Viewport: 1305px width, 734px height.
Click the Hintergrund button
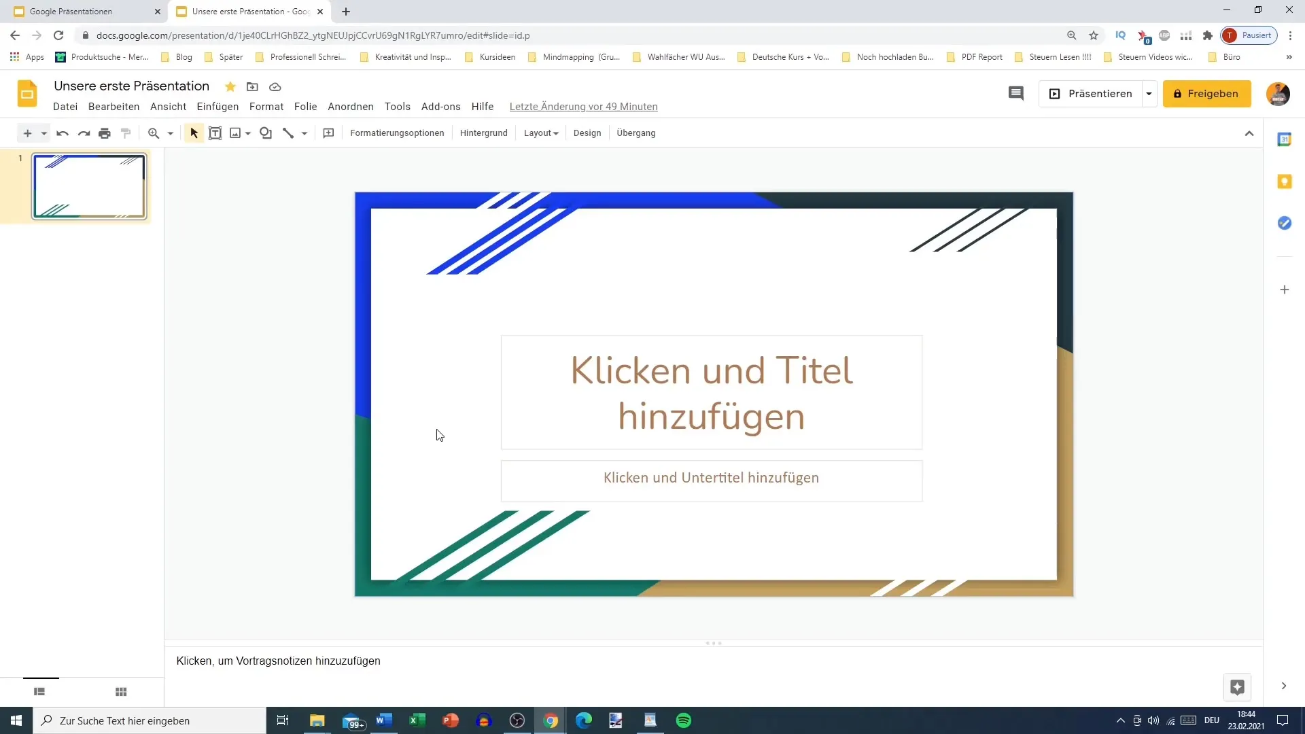(483, 133)
